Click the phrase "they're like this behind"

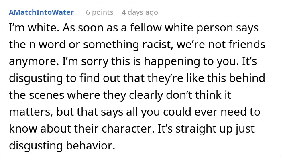[206, 79]
